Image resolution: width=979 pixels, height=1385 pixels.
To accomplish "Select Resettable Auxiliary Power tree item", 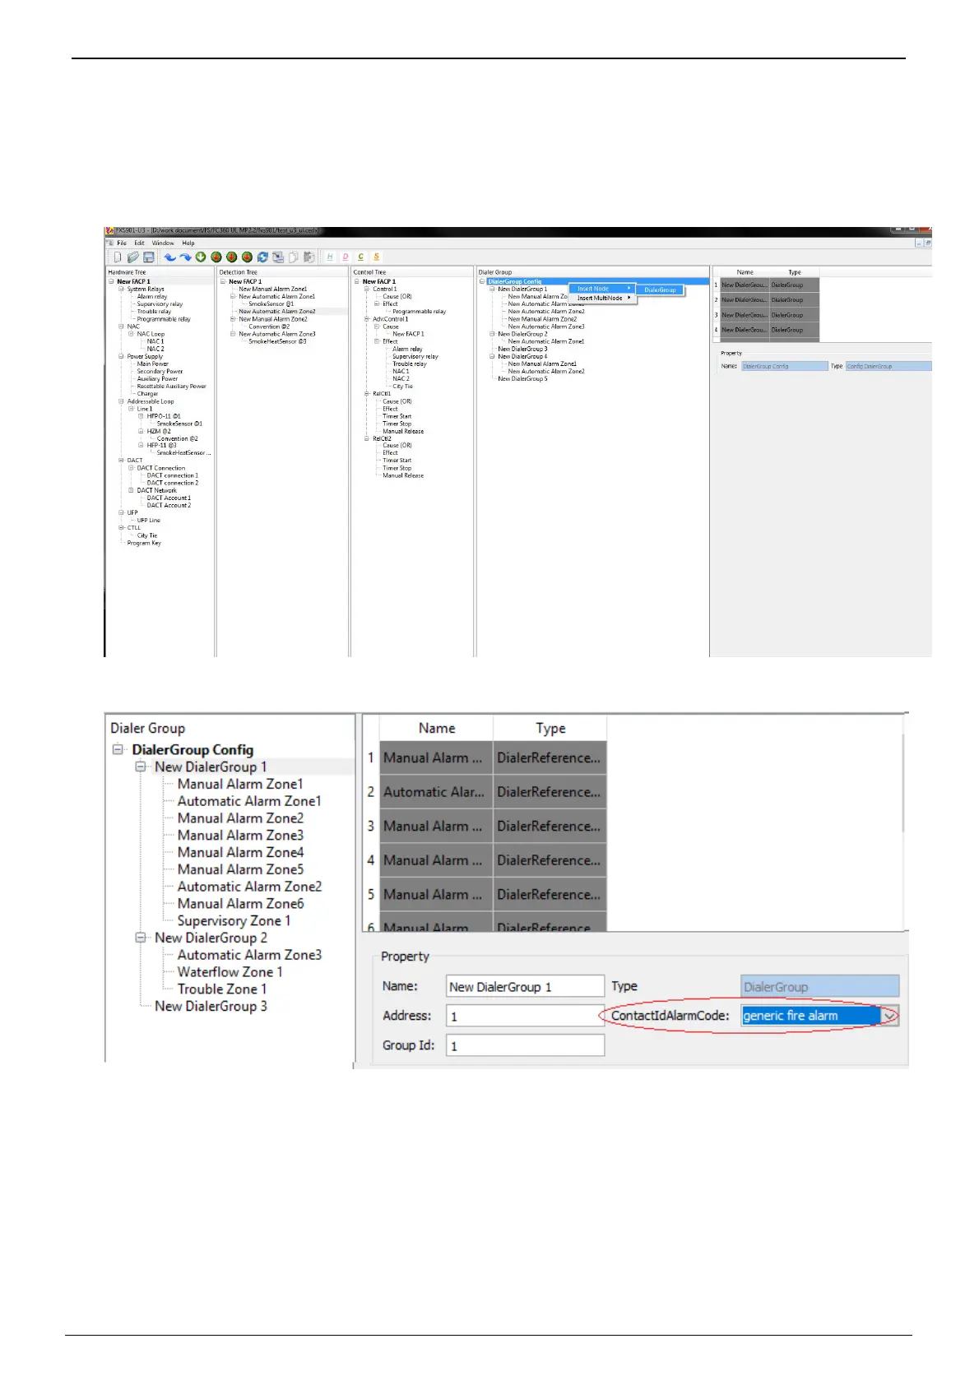I will [x=171, y=387].
